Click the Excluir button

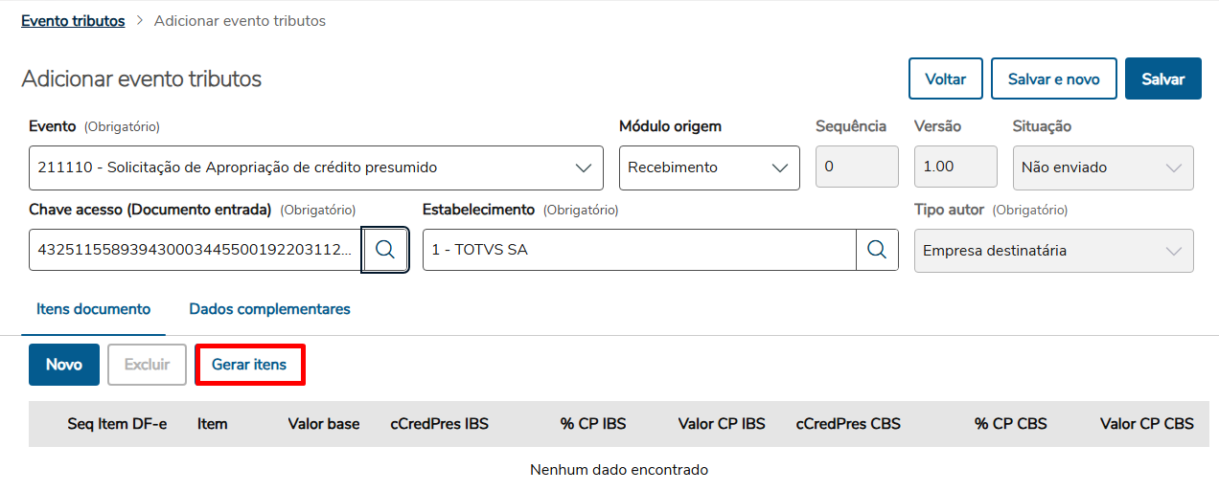coord(147,365)
